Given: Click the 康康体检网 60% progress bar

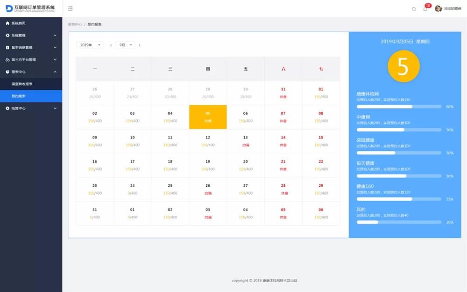Looking at the screenshot, I should (399, 107).
